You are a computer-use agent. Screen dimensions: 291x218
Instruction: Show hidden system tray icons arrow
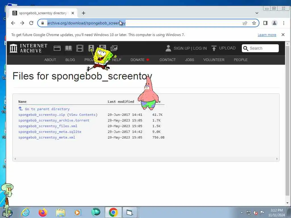[242, 213]
